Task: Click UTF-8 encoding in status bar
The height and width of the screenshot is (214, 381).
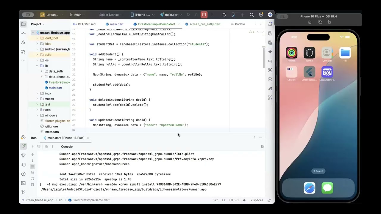Action: pos(234,200)
